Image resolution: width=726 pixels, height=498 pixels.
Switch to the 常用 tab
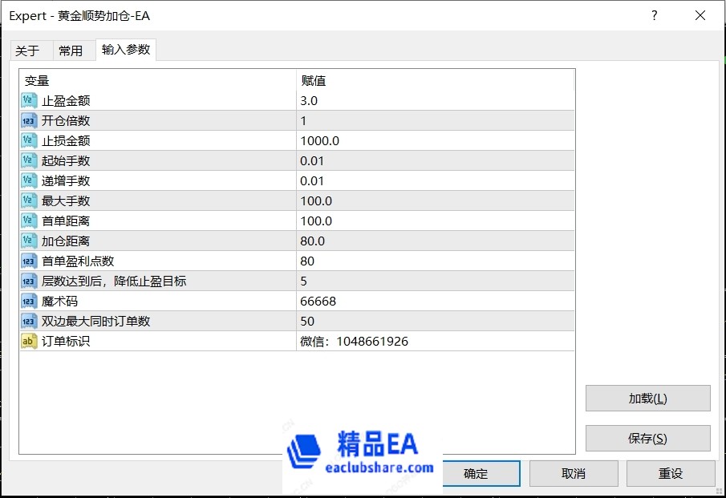[x=72, y=50]
